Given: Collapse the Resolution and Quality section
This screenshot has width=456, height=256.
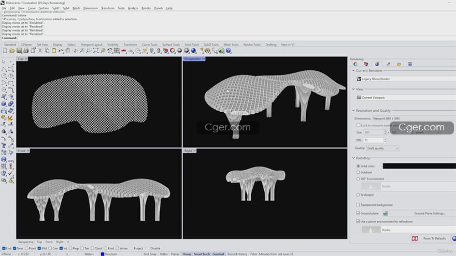Looking at the screenshot, I should point(354,111).
